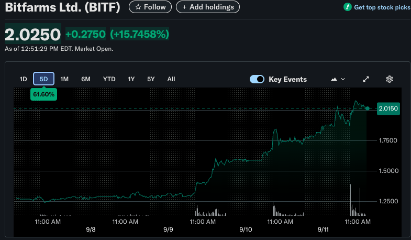Click the 9/11 date label

click(x=323, y=230)
